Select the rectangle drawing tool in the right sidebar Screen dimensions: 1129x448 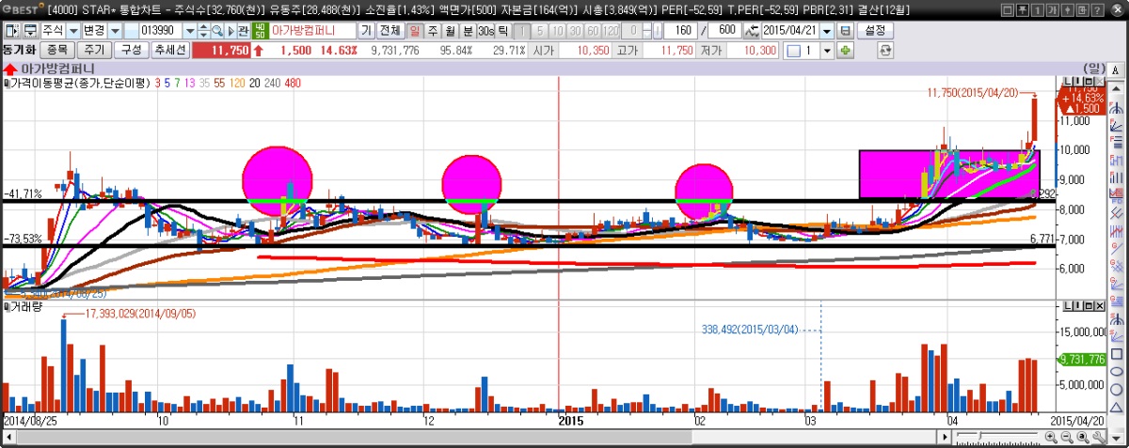pyautogui.click(x=1116, y=354)
